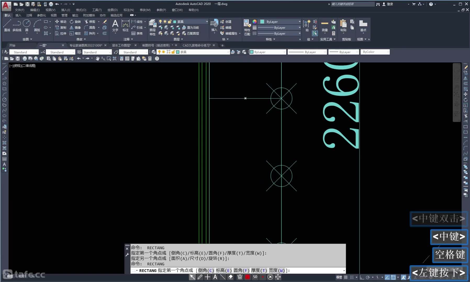
Task: Expand the 修改 (Modify) panel
Action: click(81, 39)
